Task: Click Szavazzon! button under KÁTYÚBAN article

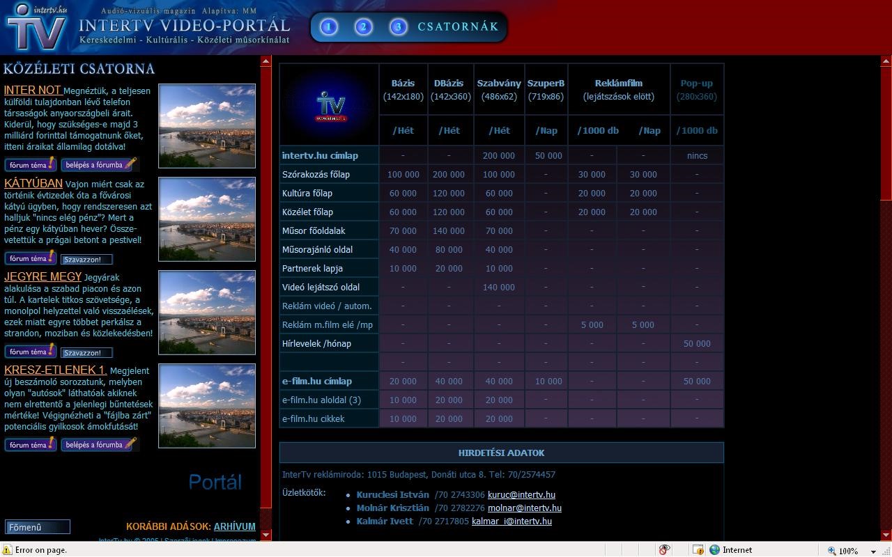Action: (x=86, y=259)
